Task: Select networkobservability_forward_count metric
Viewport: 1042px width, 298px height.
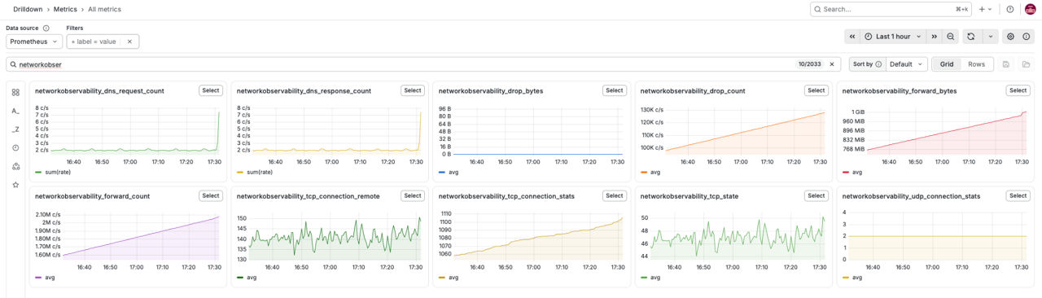Action: [211, 195]
